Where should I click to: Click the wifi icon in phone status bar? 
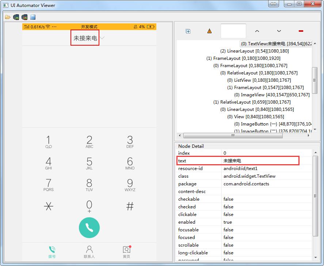[48, 27]
